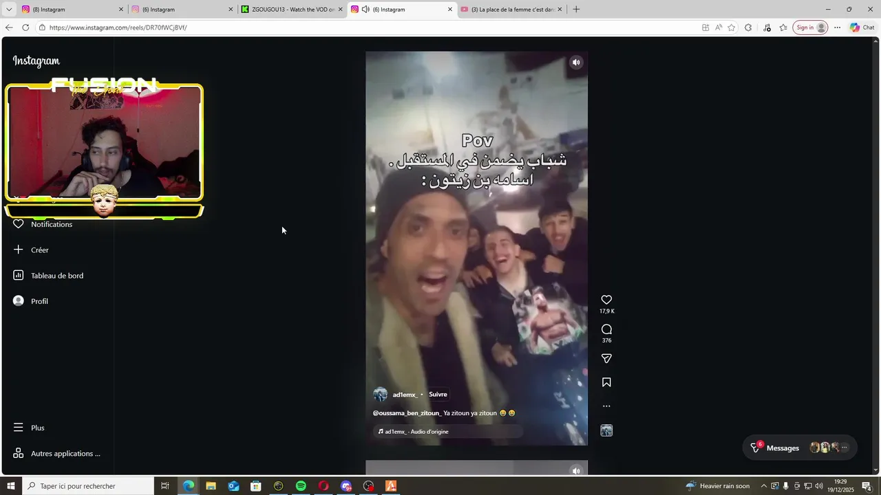Open the weather widget Heavier rain soon

pyautogui.click(x=718, y=486)
